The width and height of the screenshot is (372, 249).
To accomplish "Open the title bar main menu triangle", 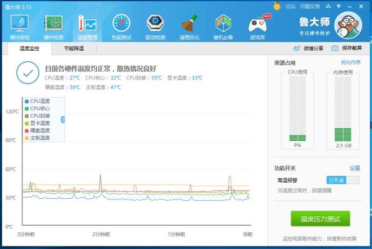I will click(339, 6).
